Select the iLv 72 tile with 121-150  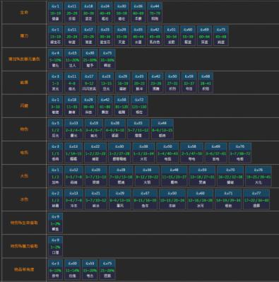click(139, 106)
